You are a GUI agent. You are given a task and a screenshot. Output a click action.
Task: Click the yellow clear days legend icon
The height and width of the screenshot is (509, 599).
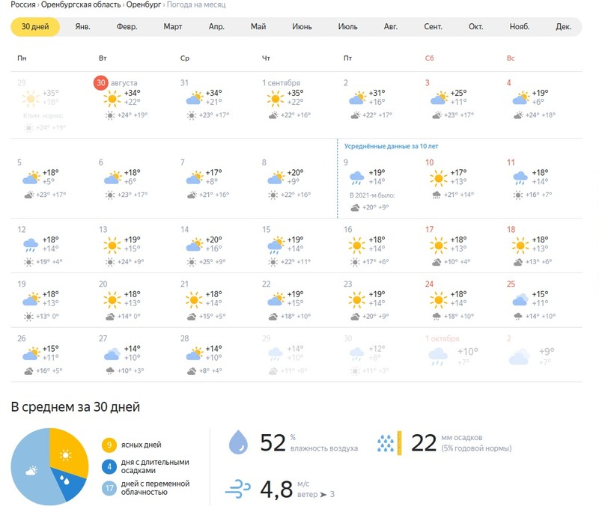[x=109, y=445]
